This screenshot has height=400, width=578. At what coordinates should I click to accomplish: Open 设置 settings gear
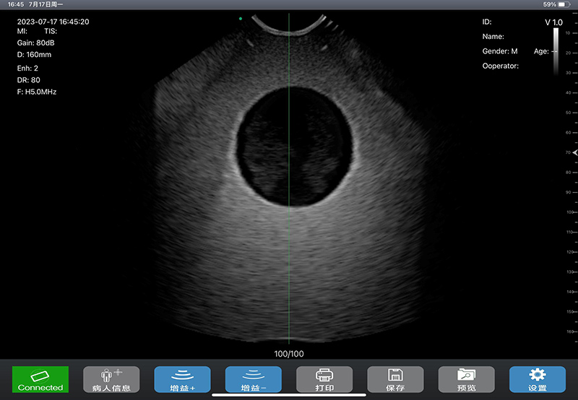[x=537, y=379]
